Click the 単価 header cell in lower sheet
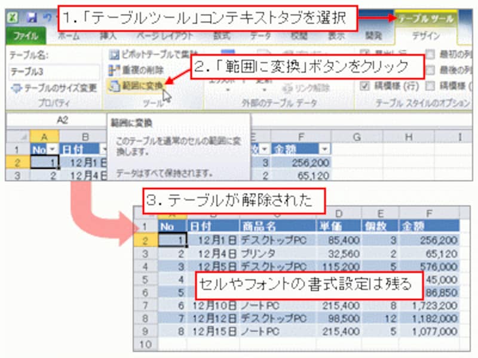This screenshot has width=478, height=358. [x=338, y=226]
